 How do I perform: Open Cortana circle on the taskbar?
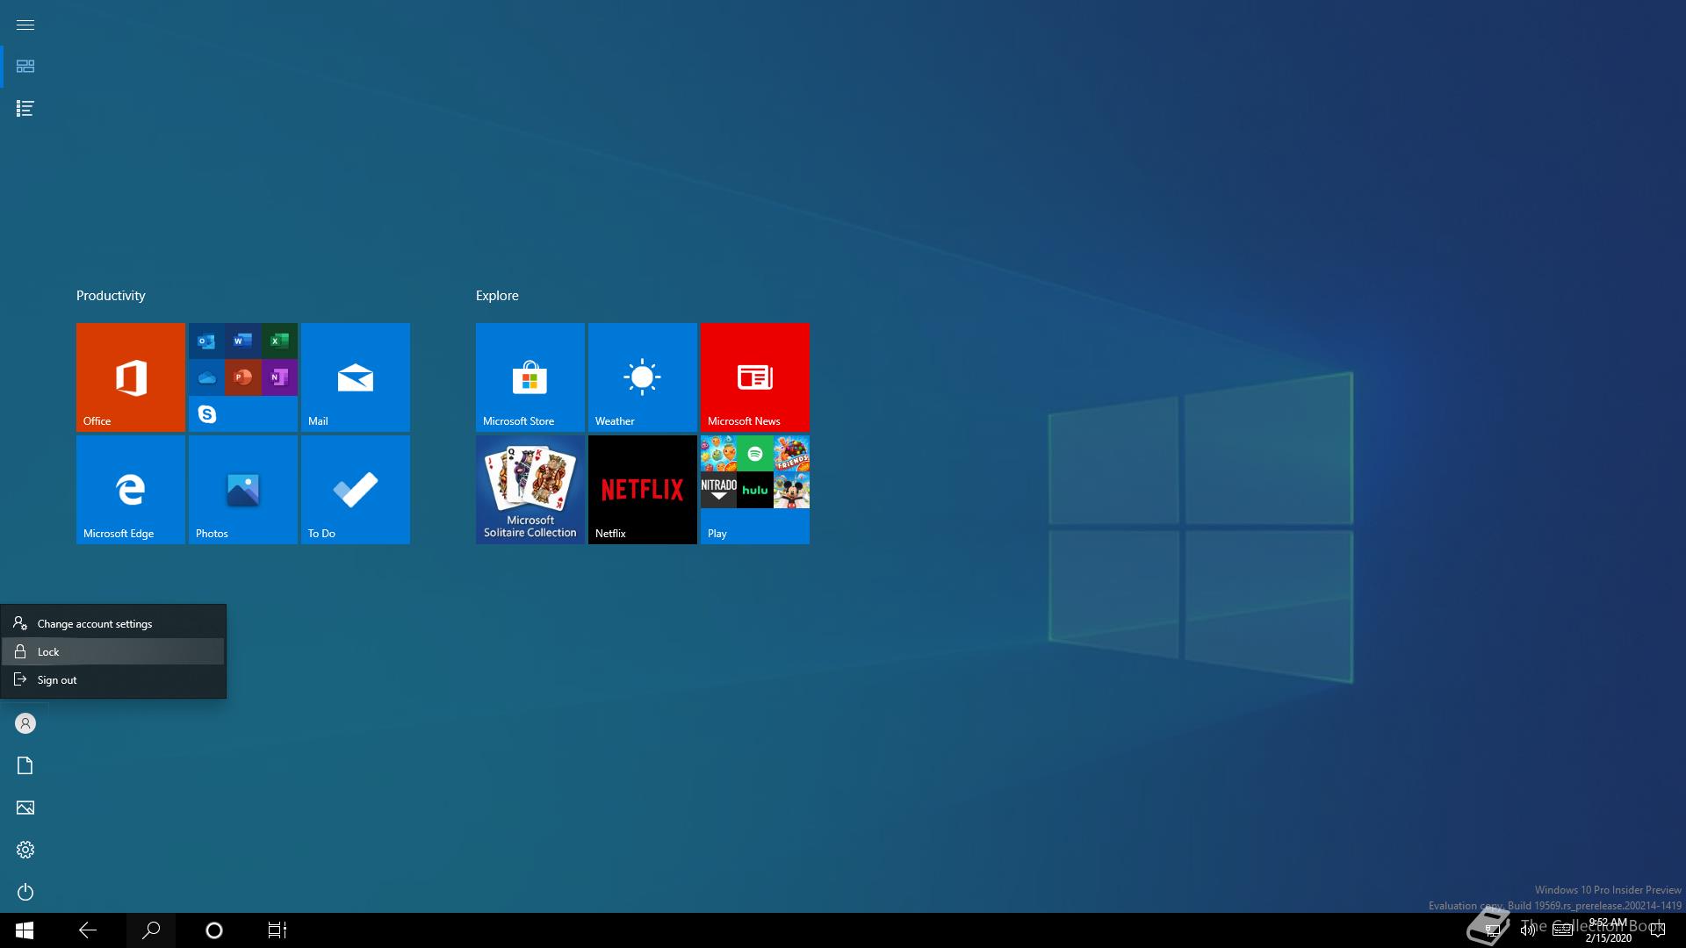[214, 930]
